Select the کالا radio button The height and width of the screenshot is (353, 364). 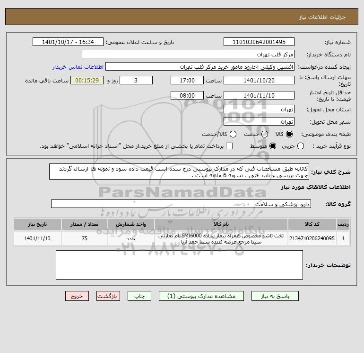[x=289, y=134]
